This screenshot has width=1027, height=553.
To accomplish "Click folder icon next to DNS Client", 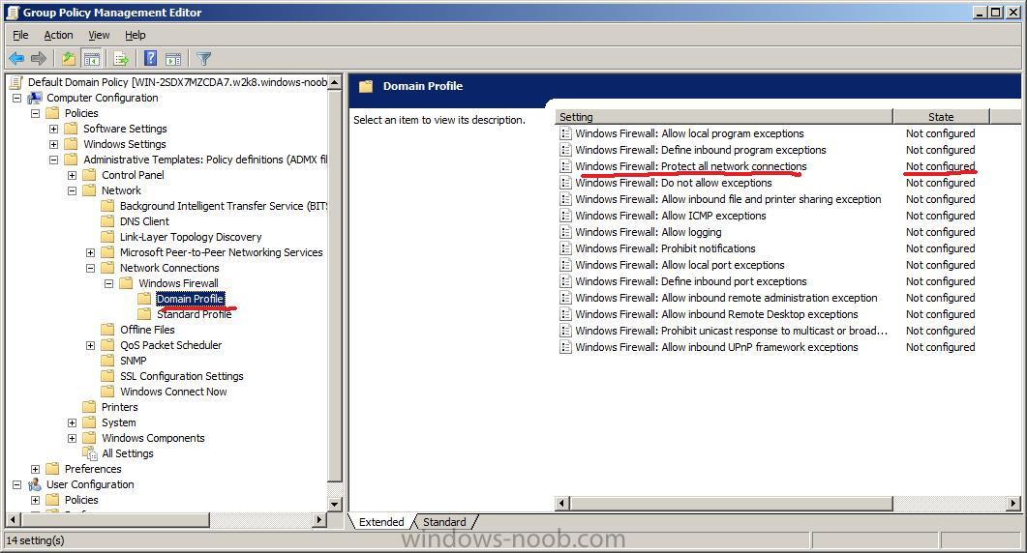I will coord(107,221).
